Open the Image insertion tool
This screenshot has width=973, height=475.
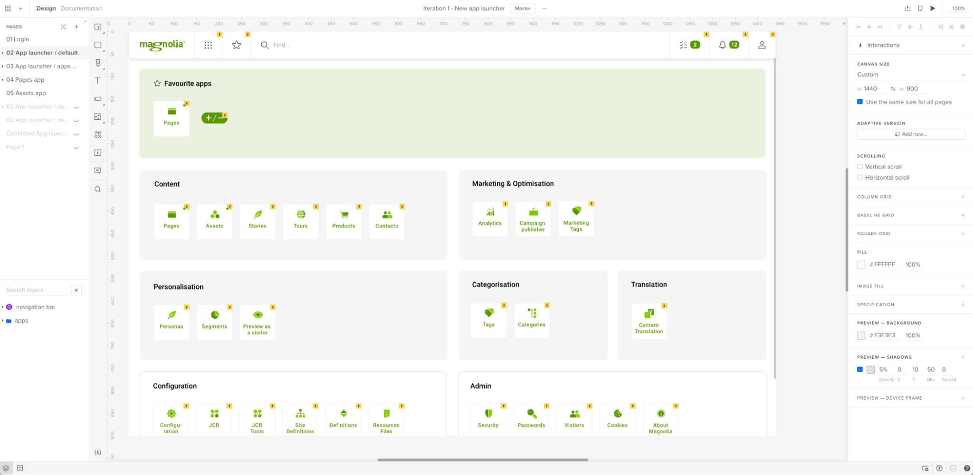[97, 116]
